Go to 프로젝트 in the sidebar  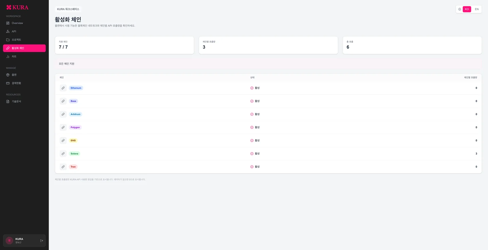coord(24,40)
